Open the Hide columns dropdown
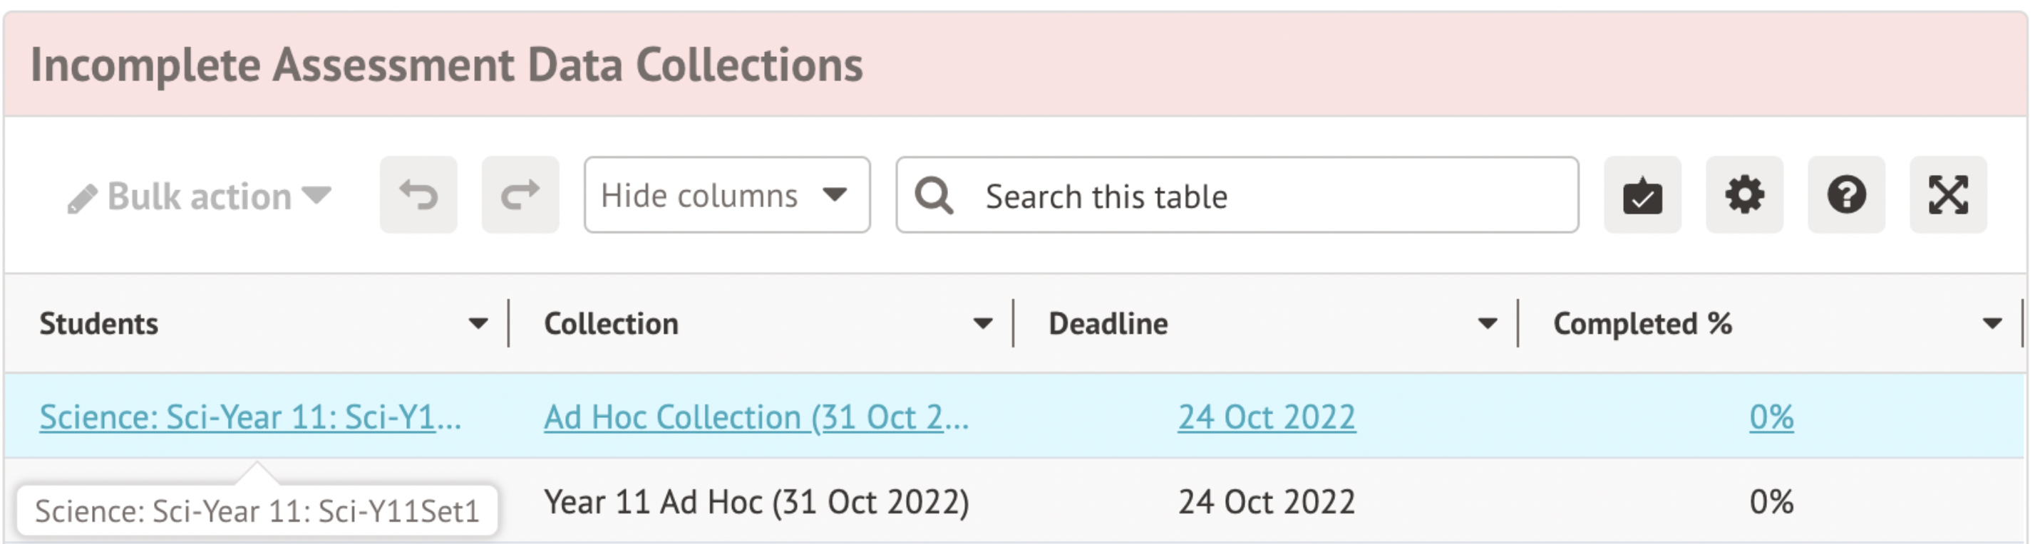Screen dimensions: 2040x544 pyautogui.click(x=726, y=195)
